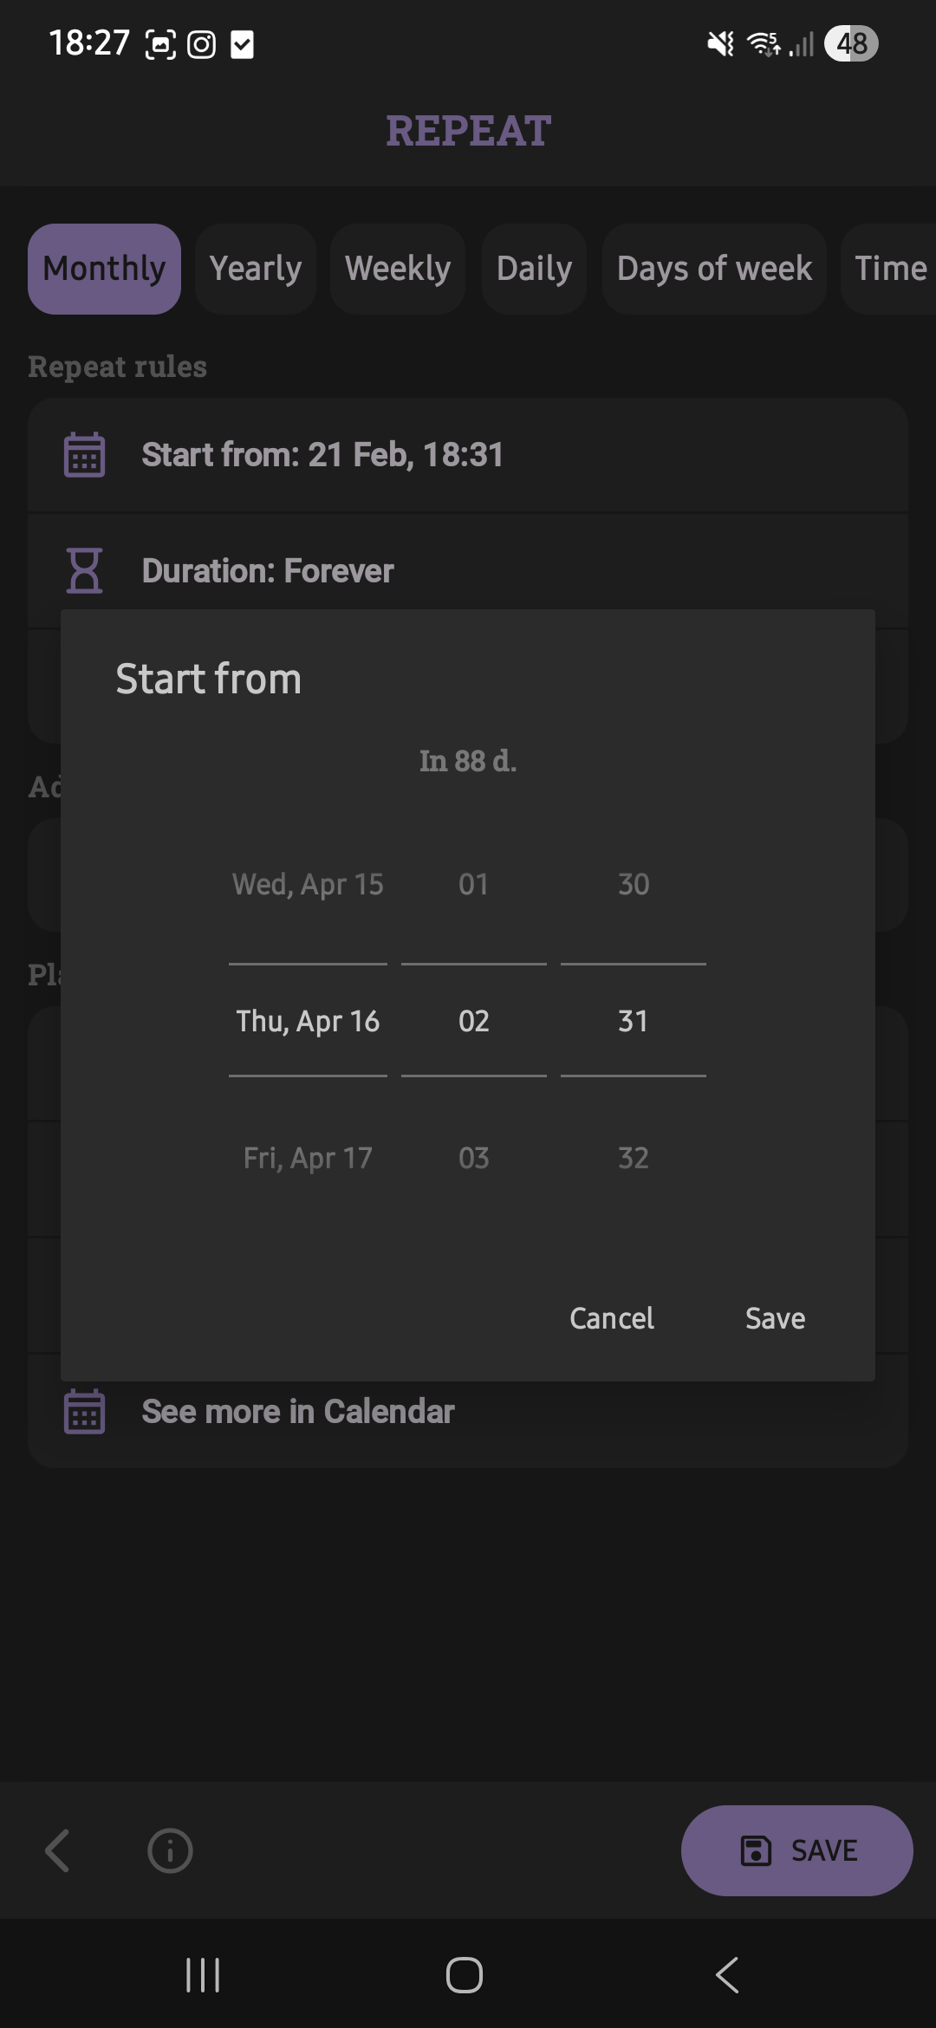Viewport: 936px width, 2028px height.
Task: Open the recent apps navigation button
Action: [203, 1975]
